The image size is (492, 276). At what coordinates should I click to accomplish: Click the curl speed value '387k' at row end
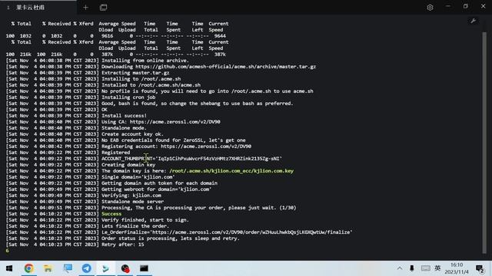220,54
